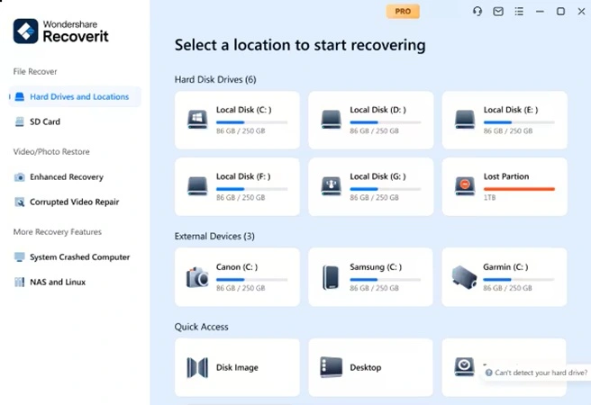The width and height of the screenshot is (591, 405).
Task: Click Local Disk (C: ) usage bar
Action: 251,122
